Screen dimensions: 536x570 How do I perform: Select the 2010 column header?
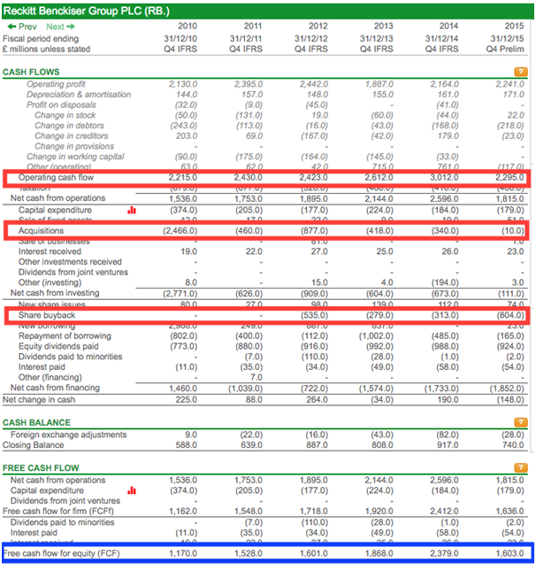click(x=188, y=27)
